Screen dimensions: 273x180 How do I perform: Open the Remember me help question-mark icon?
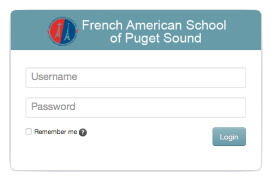(83, 132)
